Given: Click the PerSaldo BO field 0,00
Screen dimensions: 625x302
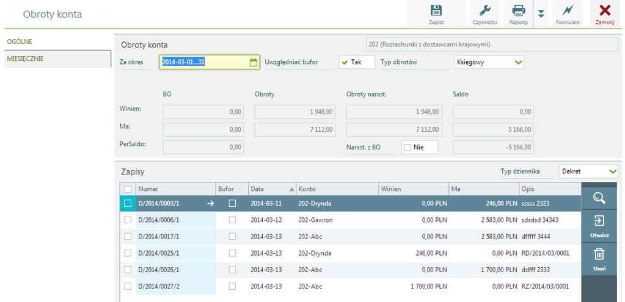Looking at the screenshot, I should pyautogui.click(x=203, y=147).
